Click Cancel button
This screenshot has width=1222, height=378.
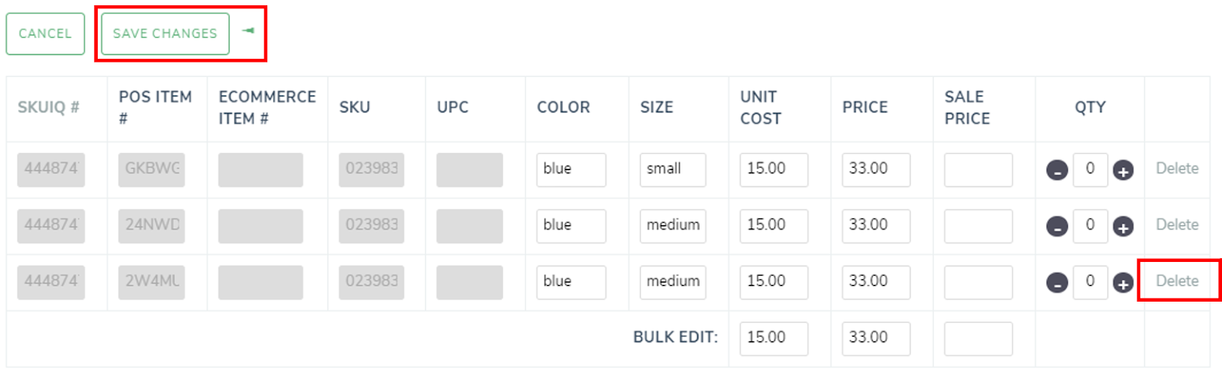pyautogui.click(x=45, y=34)
